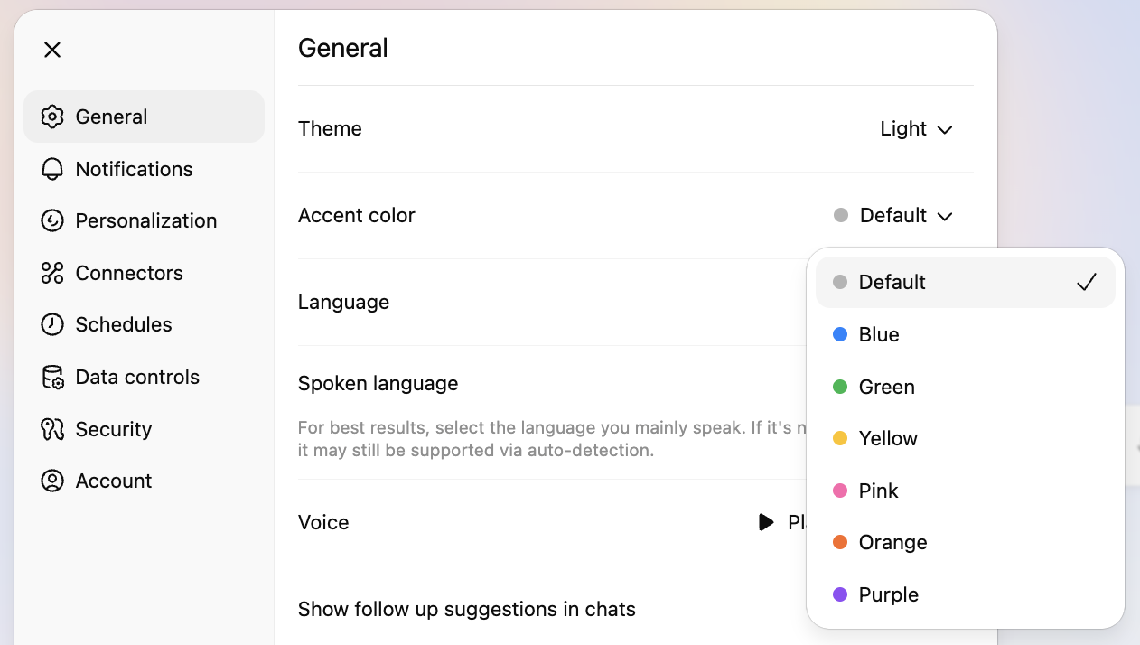This screenshot has width=1140, height=645.
Task: Click the Security key icon
Action: pyautogui.click(x=52, y=429)
